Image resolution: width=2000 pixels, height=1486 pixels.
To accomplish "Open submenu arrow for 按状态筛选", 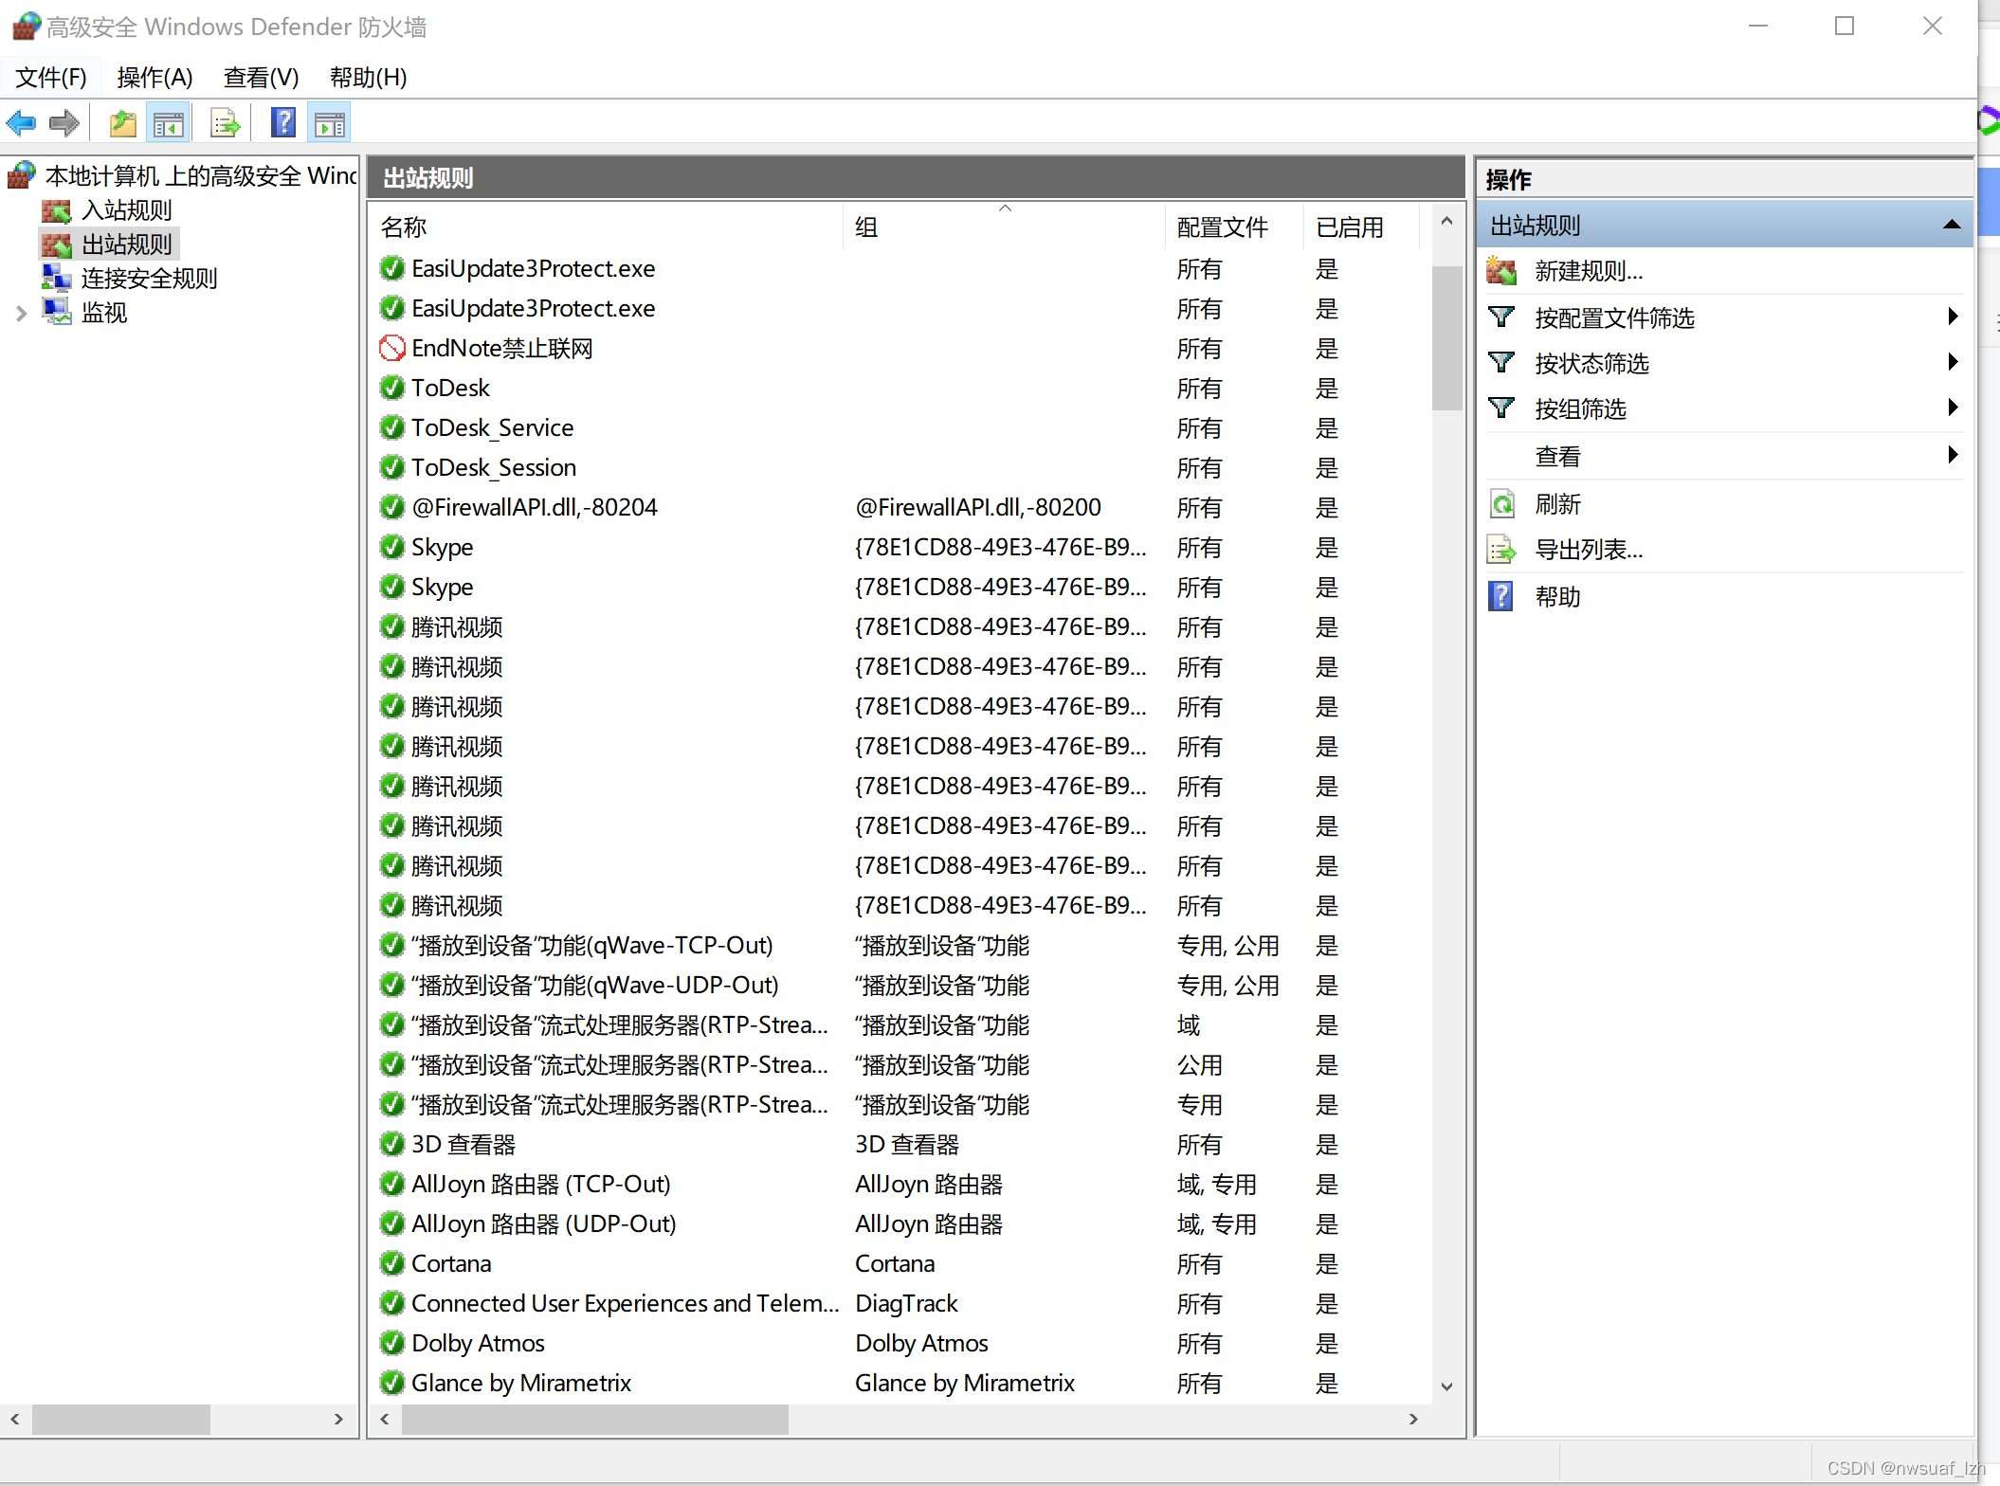I will (x=1953, y=362).
